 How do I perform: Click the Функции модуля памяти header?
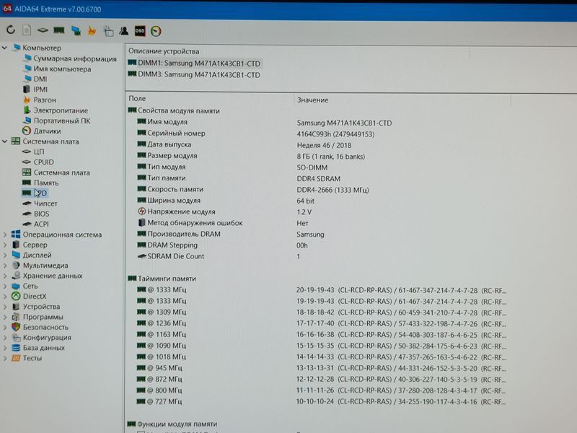tap(172, 424)
